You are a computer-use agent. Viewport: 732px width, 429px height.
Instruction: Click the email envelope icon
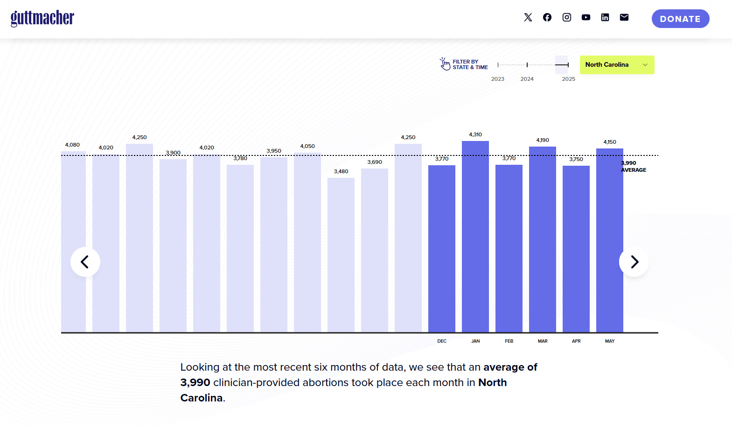(624, 17)
